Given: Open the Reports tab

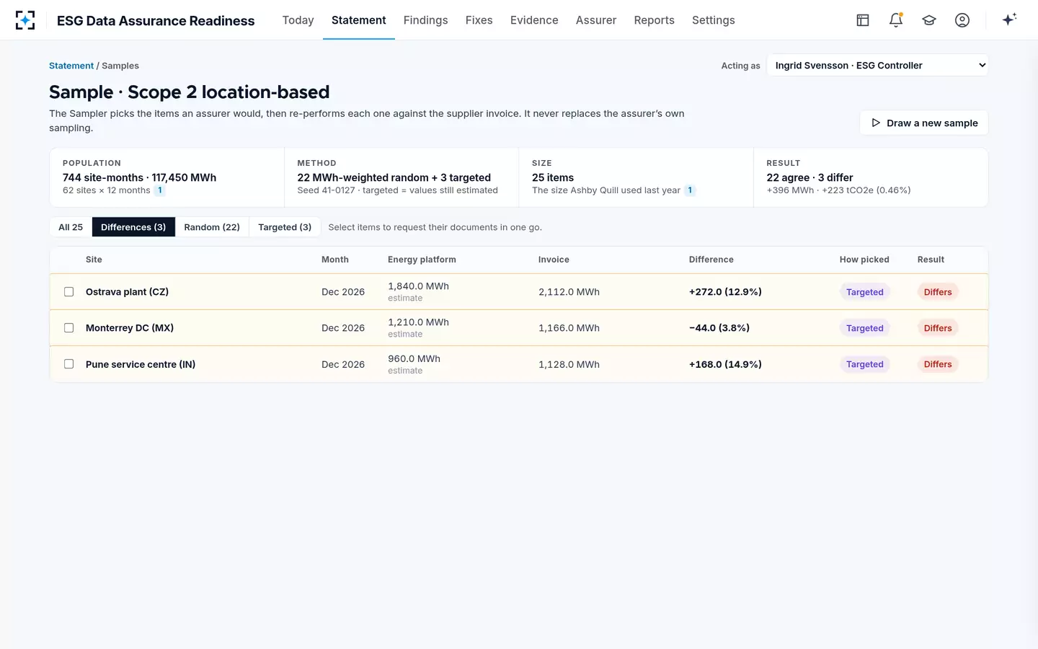Looking at the screenshot, I should [x=654, y=20].
